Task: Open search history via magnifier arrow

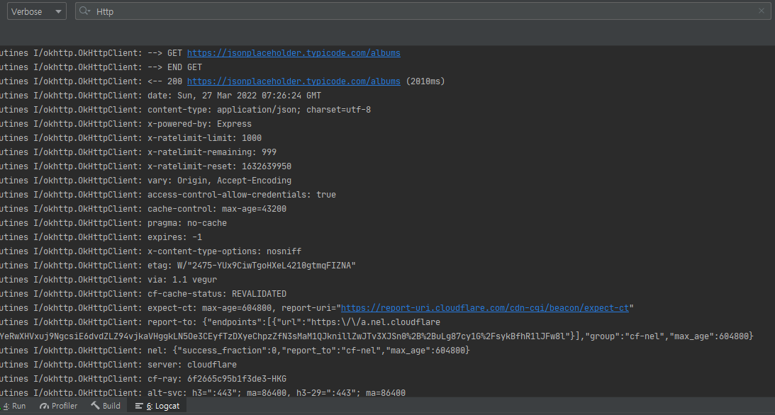Action: point(91,13)
